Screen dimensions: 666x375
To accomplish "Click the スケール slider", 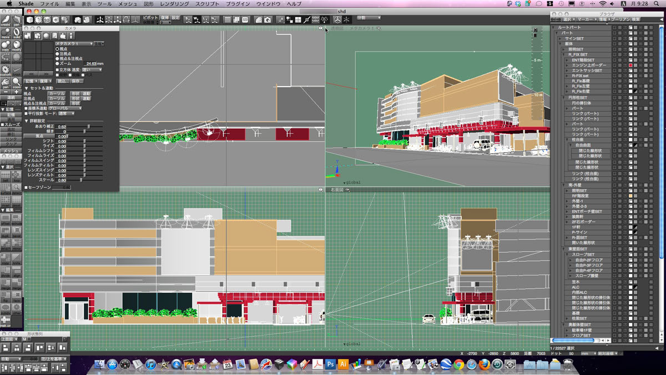I will pos(85,180).
